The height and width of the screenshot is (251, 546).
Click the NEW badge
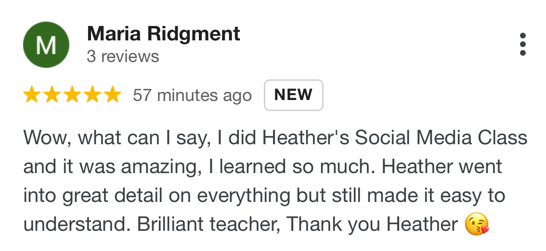(293, 95)
